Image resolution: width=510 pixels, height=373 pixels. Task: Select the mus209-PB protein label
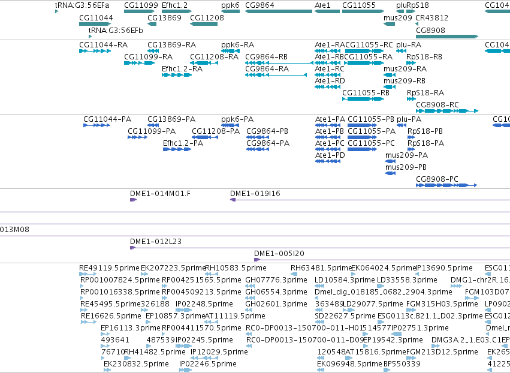point(406,167)
